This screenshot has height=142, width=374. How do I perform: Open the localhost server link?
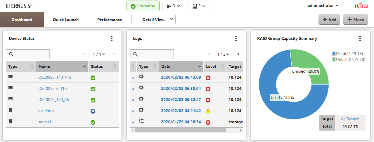click(46, 111)
